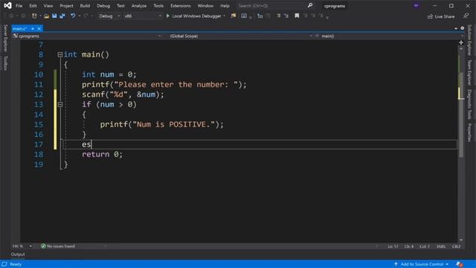
Task: Pin the main.c tab
Action: pos(33,28)
